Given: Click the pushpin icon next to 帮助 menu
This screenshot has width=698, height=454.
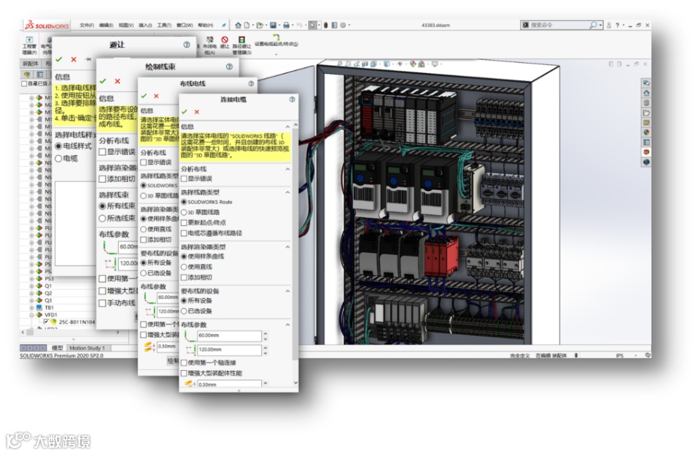Looking at the screenshot, I should coord(224,25).
